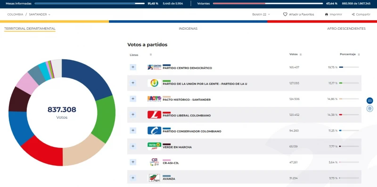Screen dimensions: 377x187
Task: Click the Pacto Histórico logo
Action: click(154, 99)
